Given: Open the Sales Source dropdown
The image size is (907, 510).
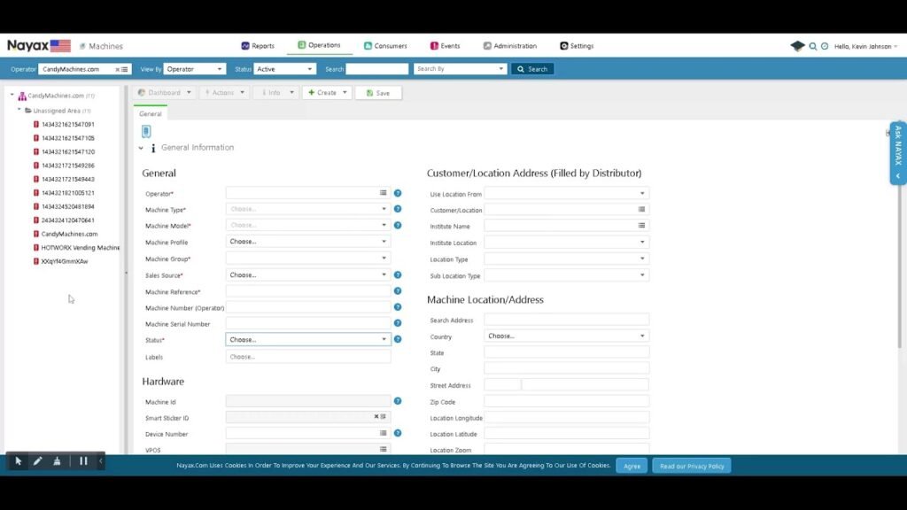Looking at the screenshot, I should tap(307, 274).
